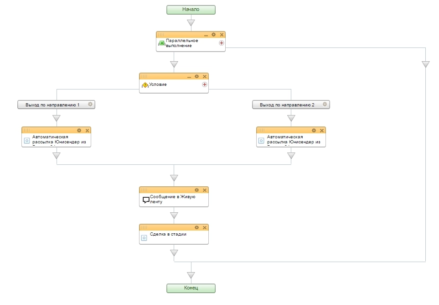Open settings of Параллельное выполнение block

[213, 35]
